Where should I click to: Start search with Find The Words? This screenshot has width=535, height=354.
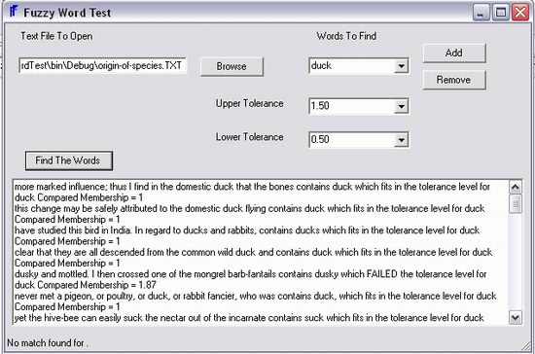[69, 160]
